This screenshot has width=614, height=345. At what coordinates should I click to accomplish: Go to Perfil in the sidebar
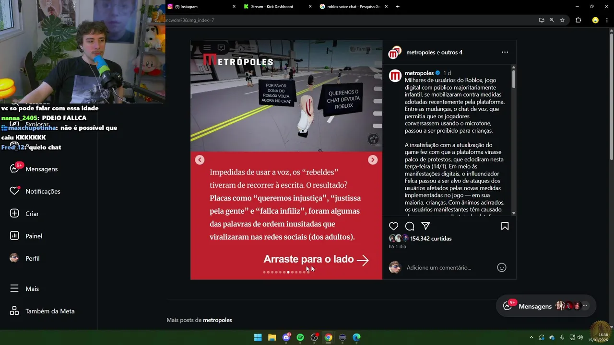[x=25, y=258]
